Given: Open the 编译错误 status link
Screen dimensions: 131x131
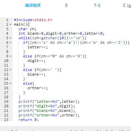Looking at the screenshot, I should [33, 6].
